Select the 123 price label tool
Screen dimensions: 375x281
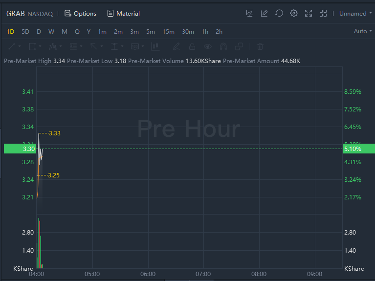135,46
